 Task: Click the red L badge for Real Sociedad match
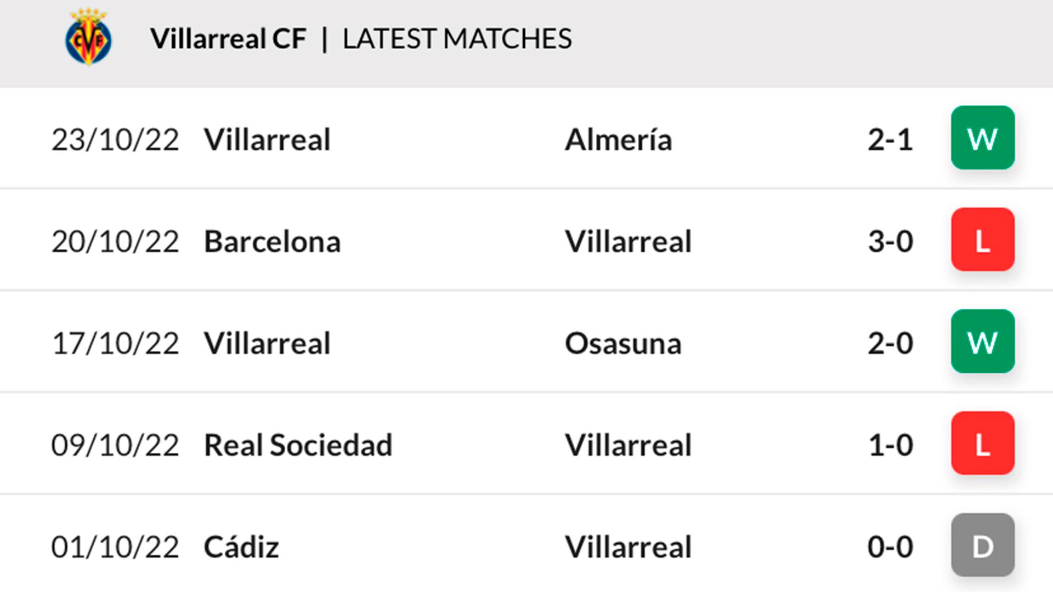[982, 443]
